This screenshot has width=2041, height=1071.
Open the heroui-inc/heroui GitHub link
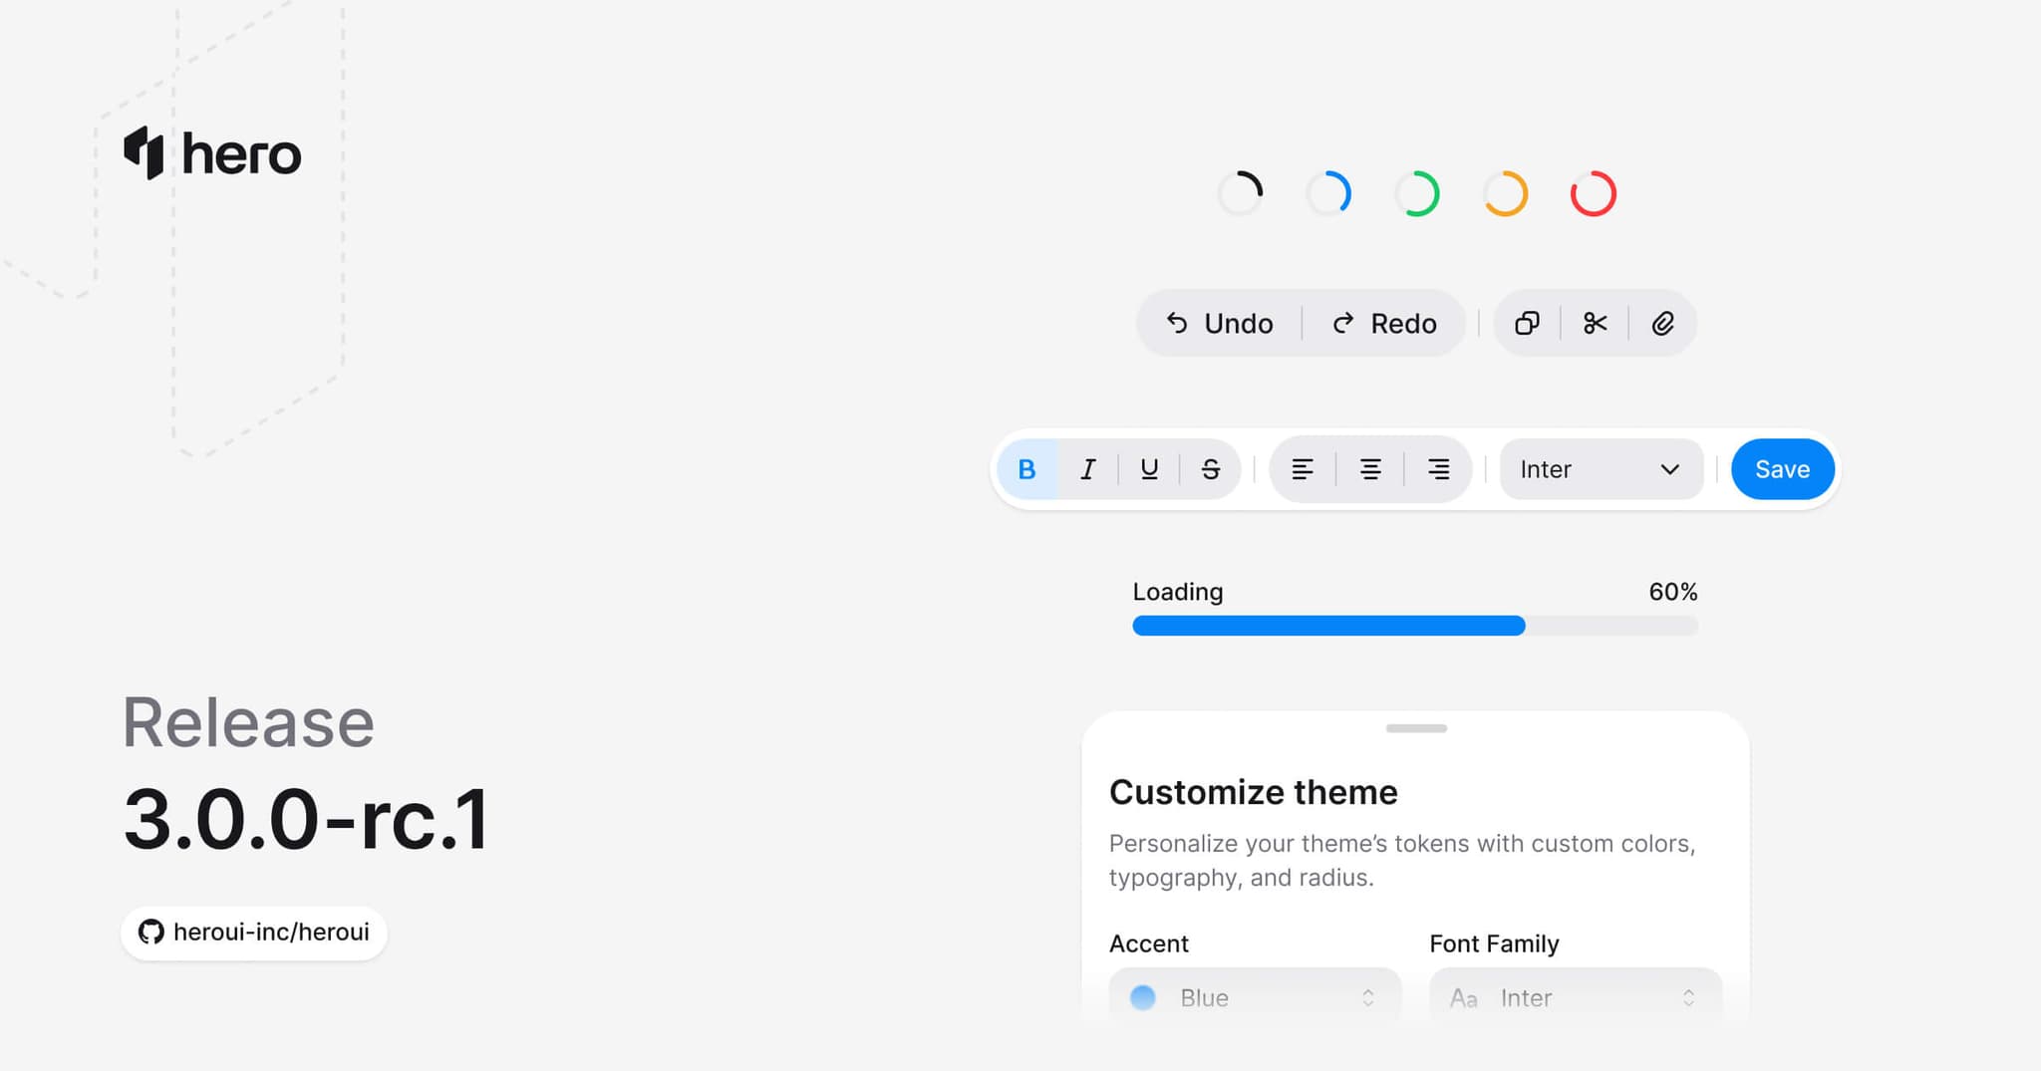pyautogui.click(x=254, y=933)
